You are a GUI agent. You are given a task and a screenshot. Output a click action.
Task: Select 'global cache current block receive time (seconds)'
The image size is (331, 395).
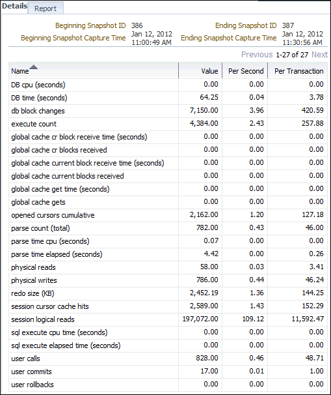(x=88, y=163)
